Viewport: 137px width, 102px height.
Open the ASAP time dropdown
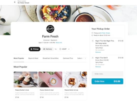coord(65,49)
